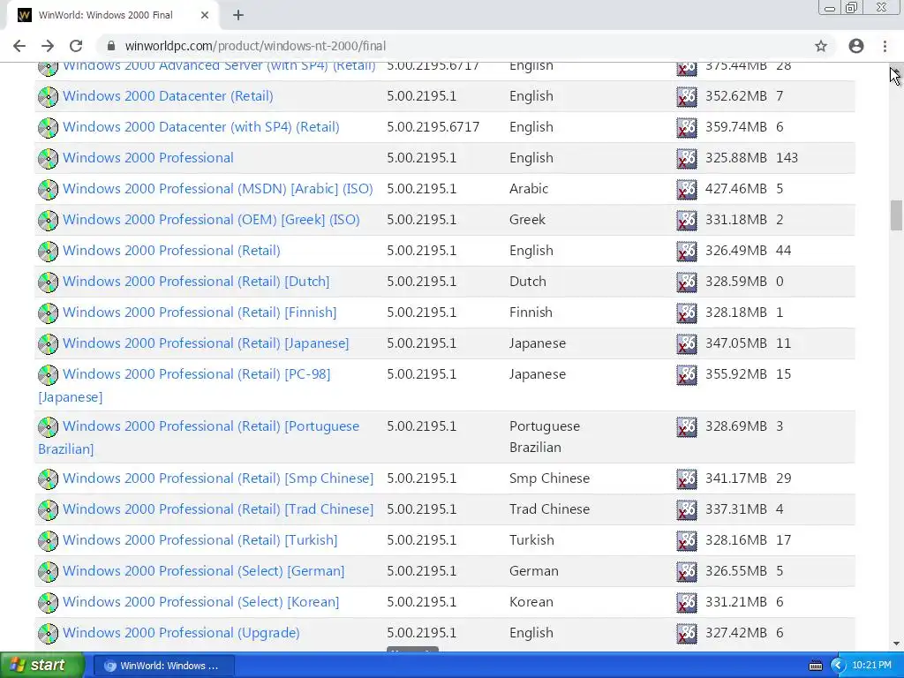Click the '427.46MB' size value
Viewport: 904px width, 678px height.
click(736, 189)
